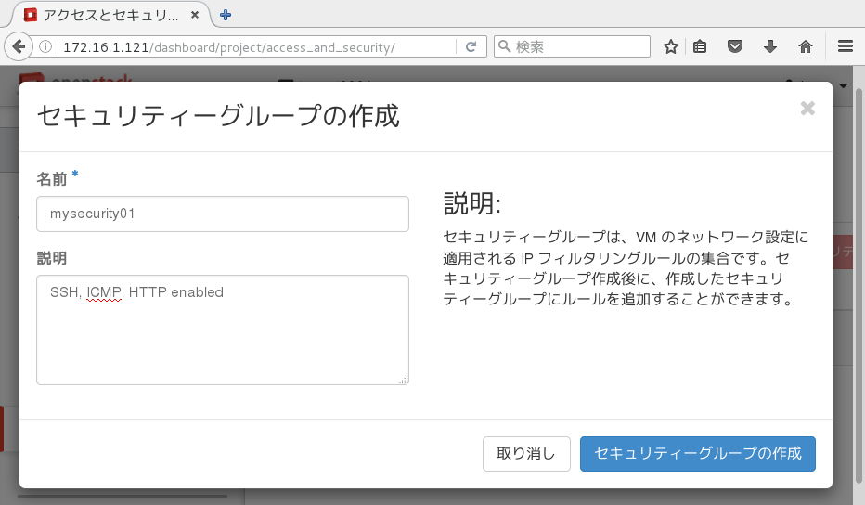Click the 説明 textarea with SSH, ICMP text
This screenshot has width=865, height=505.
(223, 330)
